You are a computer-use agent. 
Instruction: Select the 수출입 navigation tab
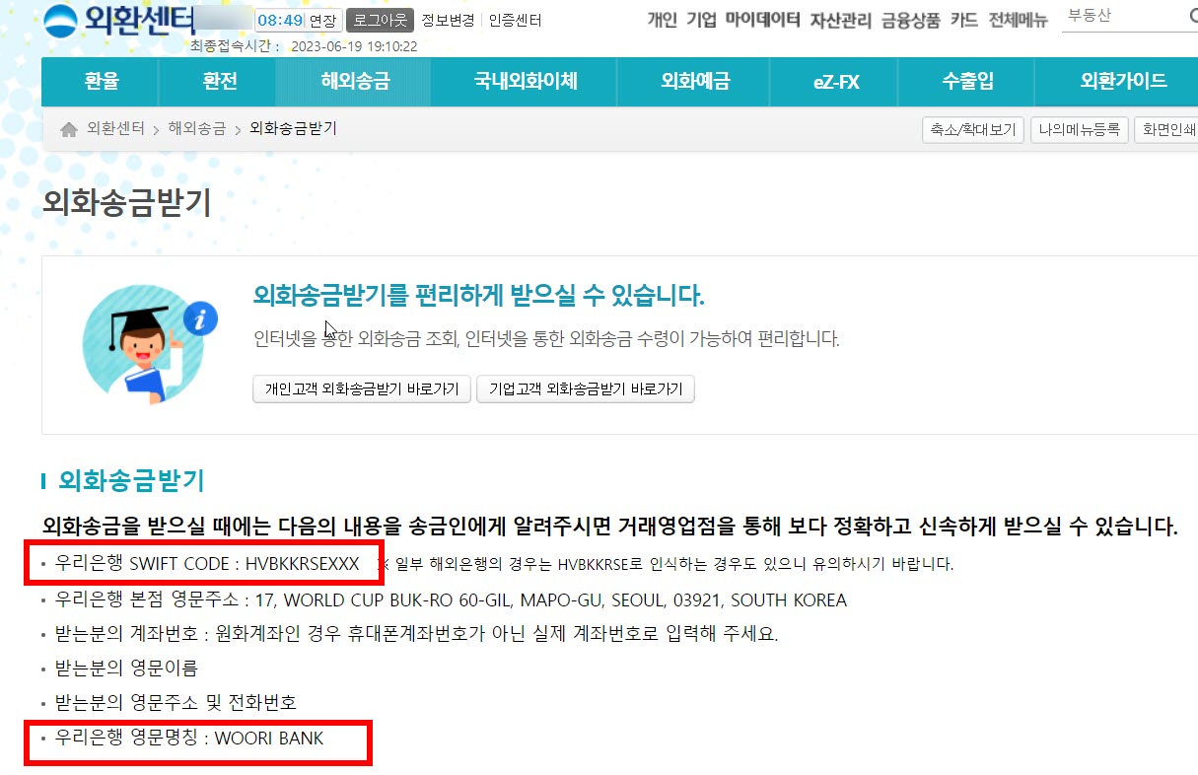964,82
